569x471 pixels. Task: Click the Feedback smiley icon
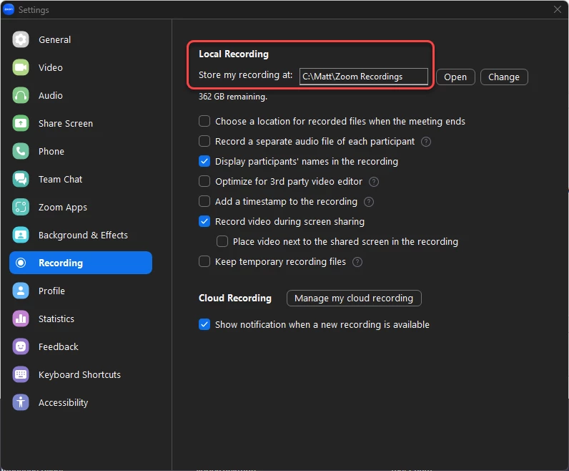coord(21,346)
